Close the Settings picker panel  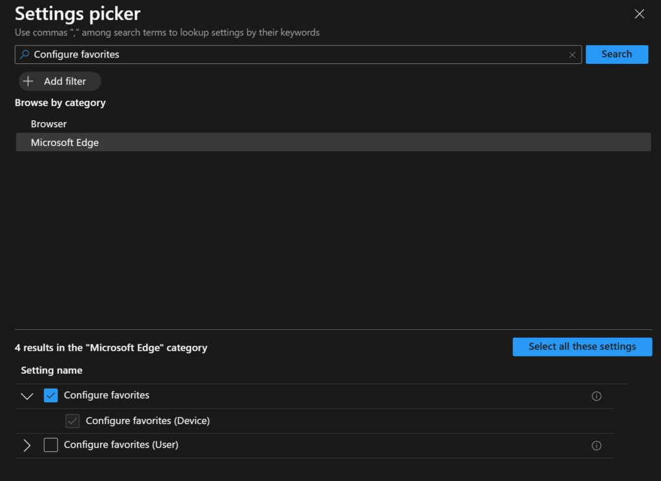point(639,14)
